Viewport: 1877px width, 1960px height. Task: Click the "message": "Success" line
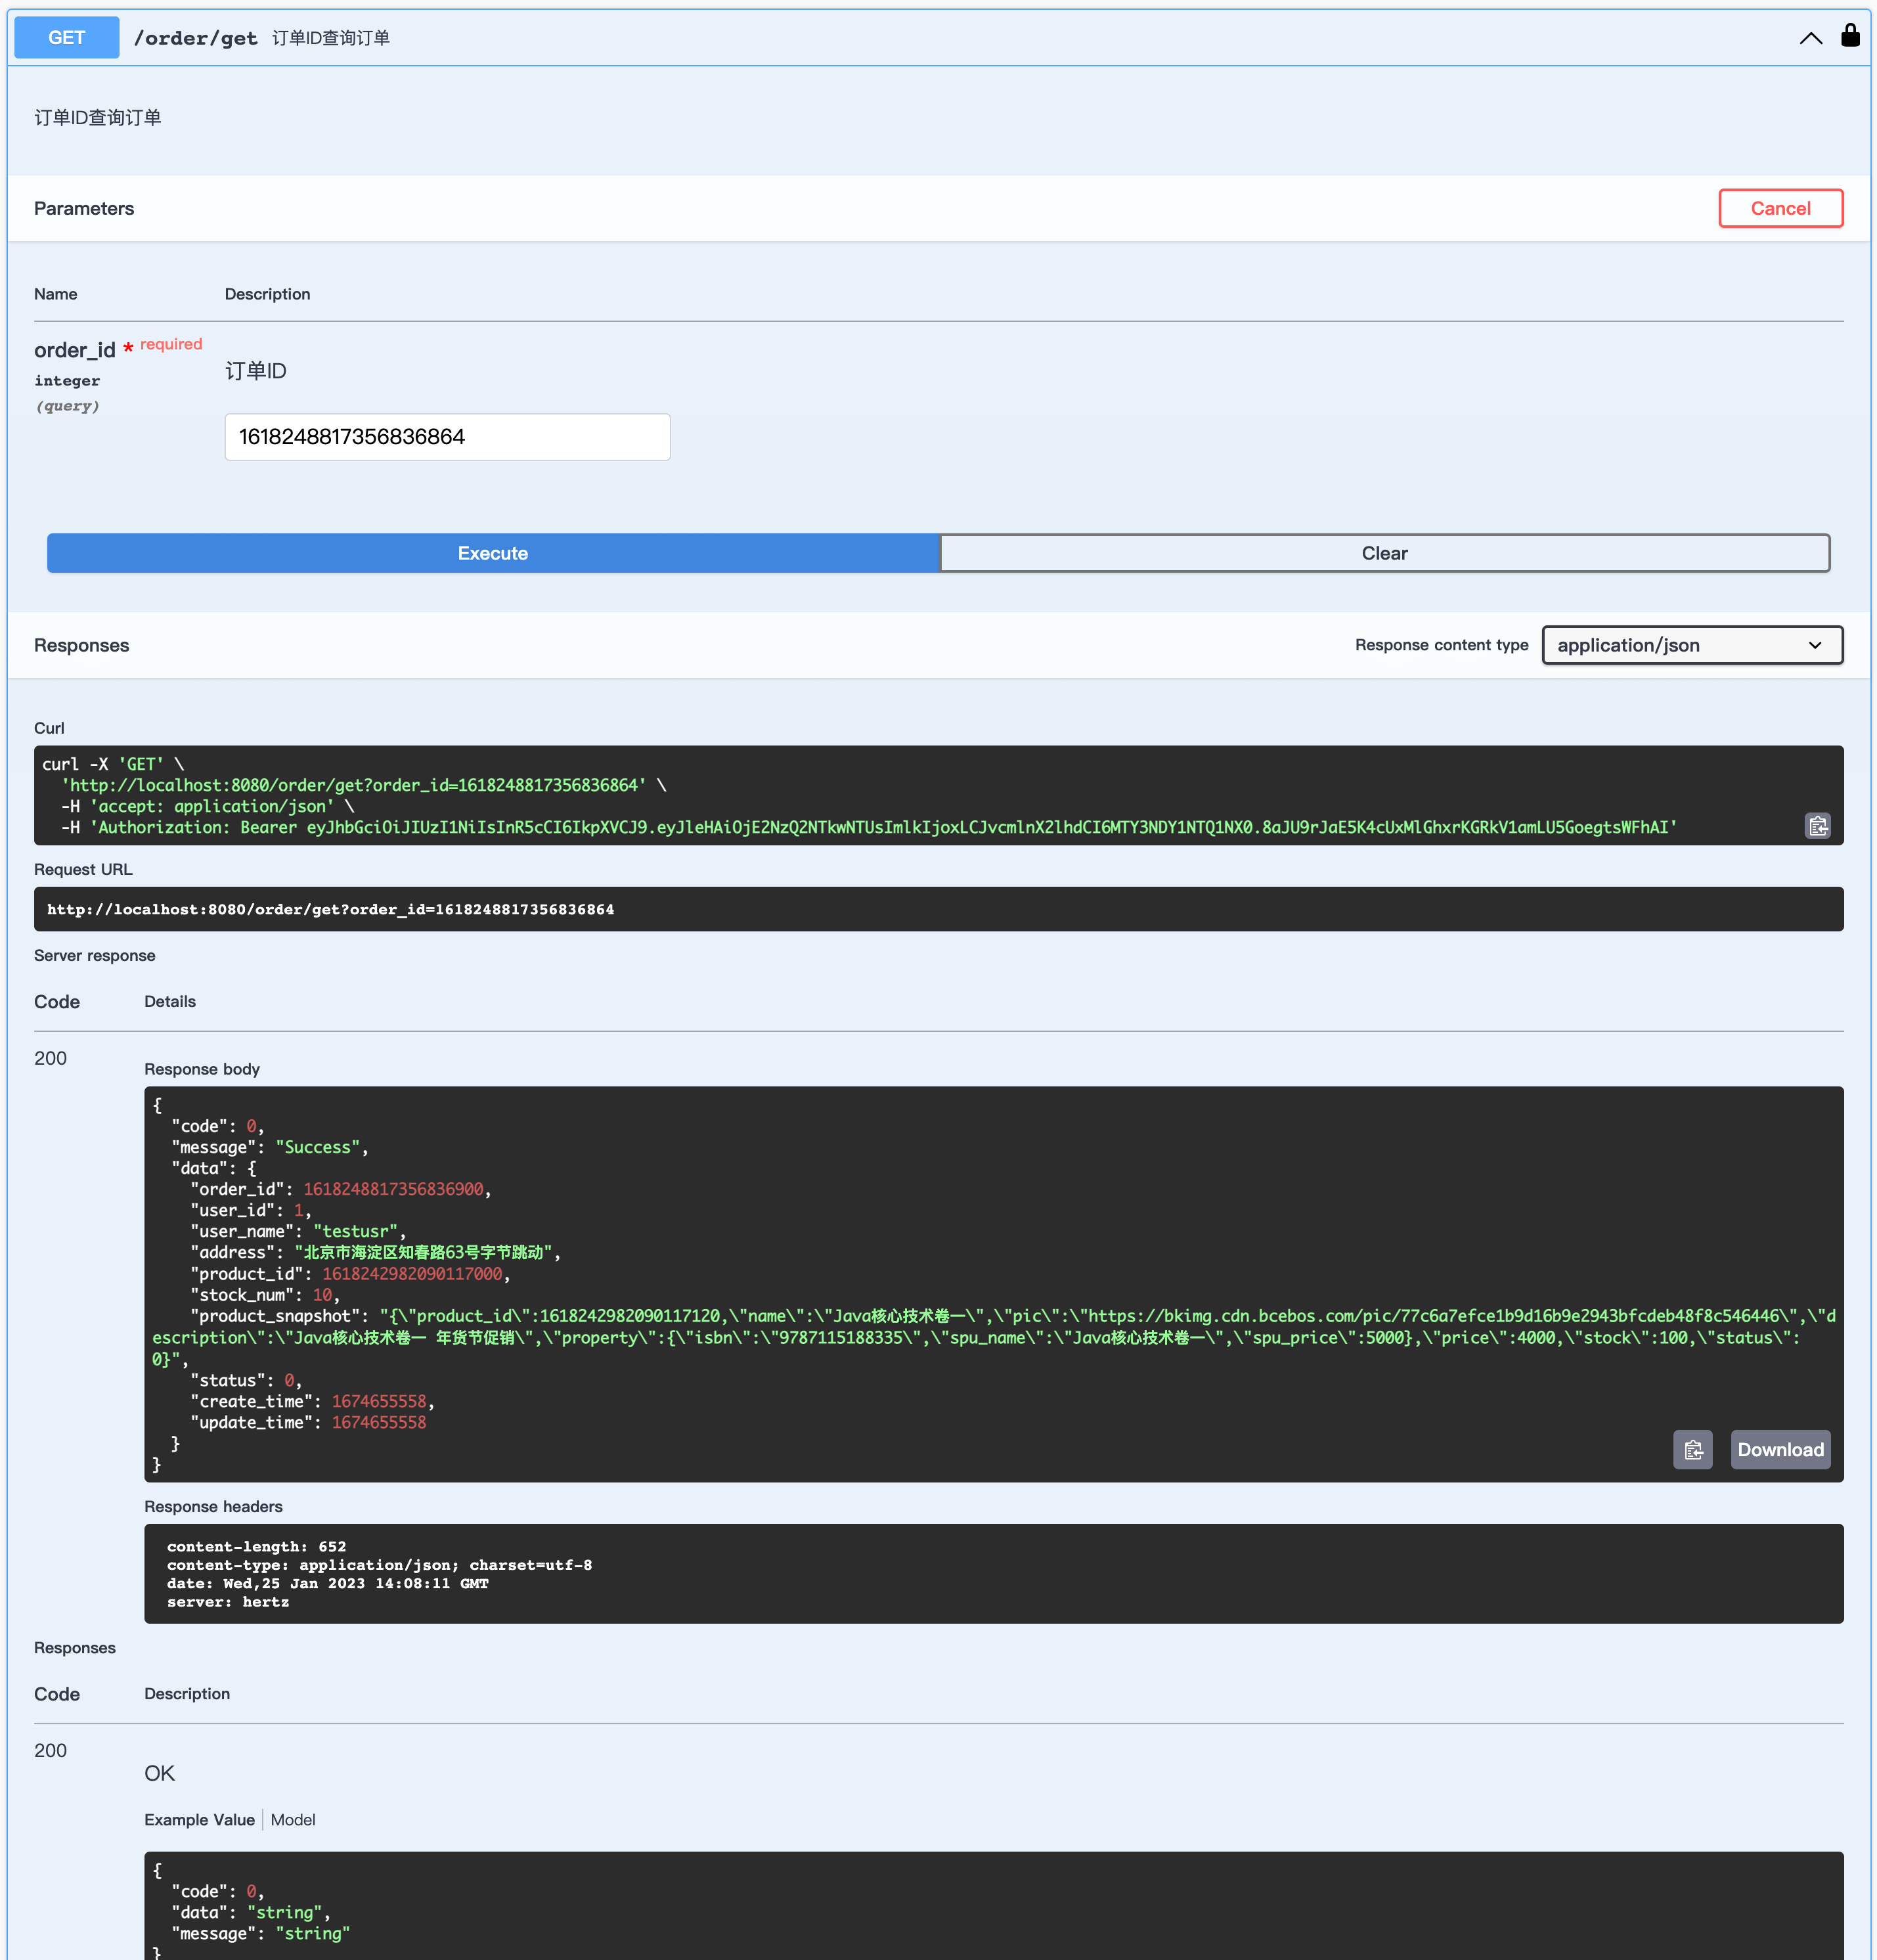pos(270,1147)
